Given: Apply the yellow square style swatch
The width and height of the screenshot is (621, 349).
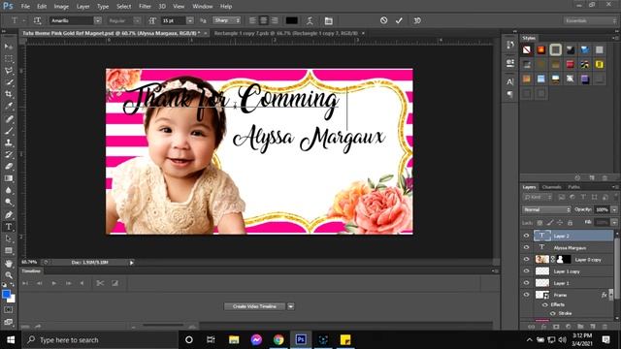Looking at the screenshot, I should (x=600, y=64).
